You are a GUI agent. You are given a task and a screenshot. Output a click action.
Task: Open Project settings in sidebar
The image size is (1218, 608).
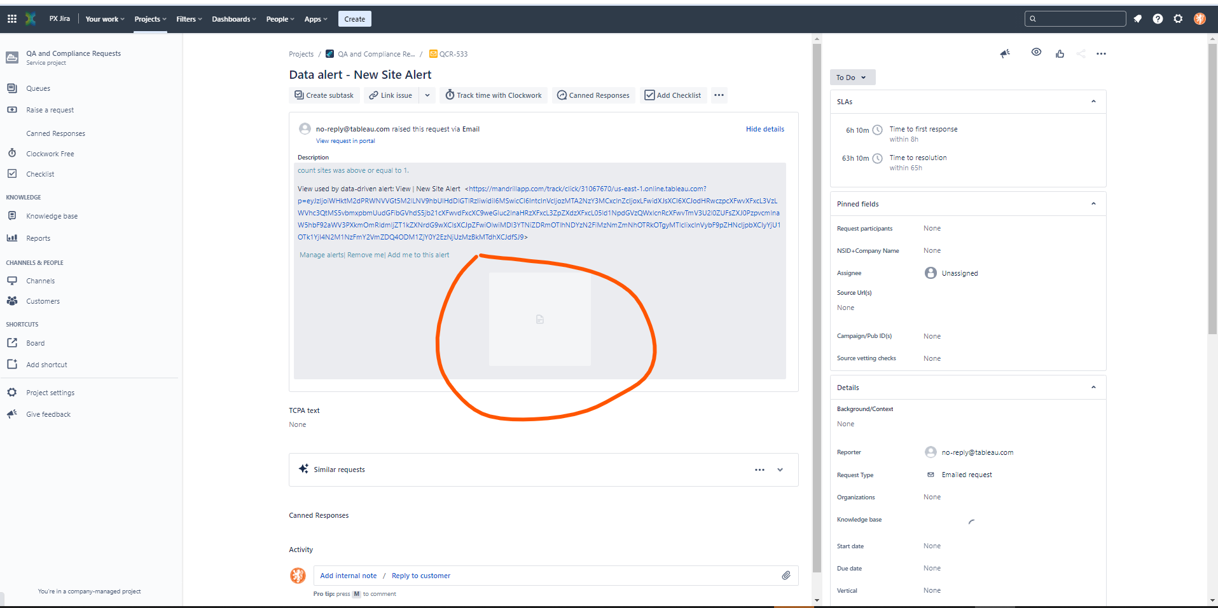[x=50, y=393]
